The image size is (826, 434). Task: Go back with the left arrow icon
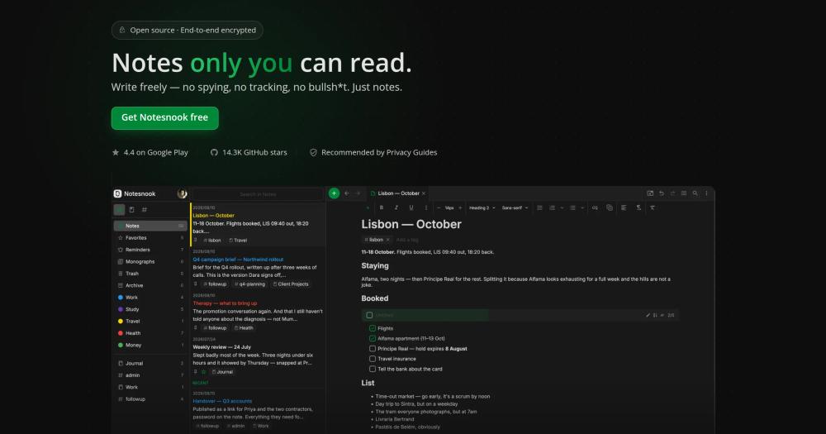pyautogui.click(x=347, y=193)
